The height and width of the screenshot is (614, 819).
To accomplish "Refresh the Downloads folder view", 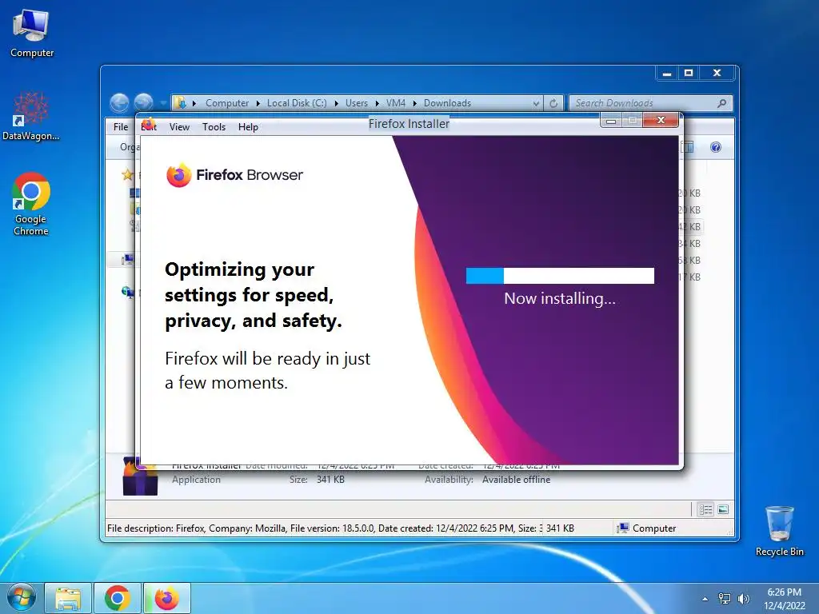I will coord(553,103).
